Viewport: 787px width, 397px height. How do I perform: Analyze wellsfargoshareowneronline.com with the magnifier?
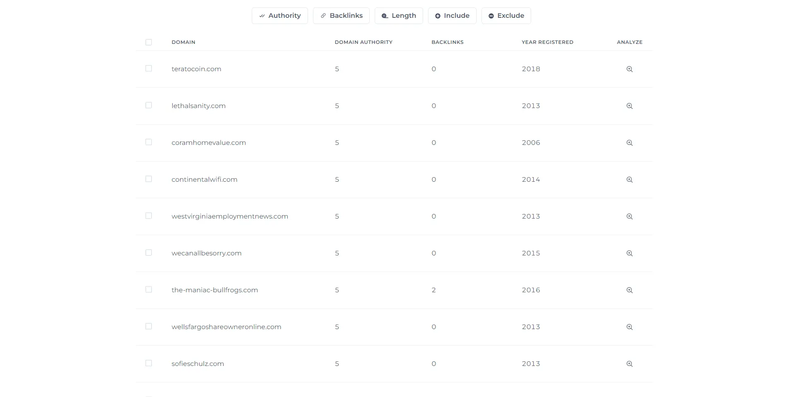pos(629,327)
